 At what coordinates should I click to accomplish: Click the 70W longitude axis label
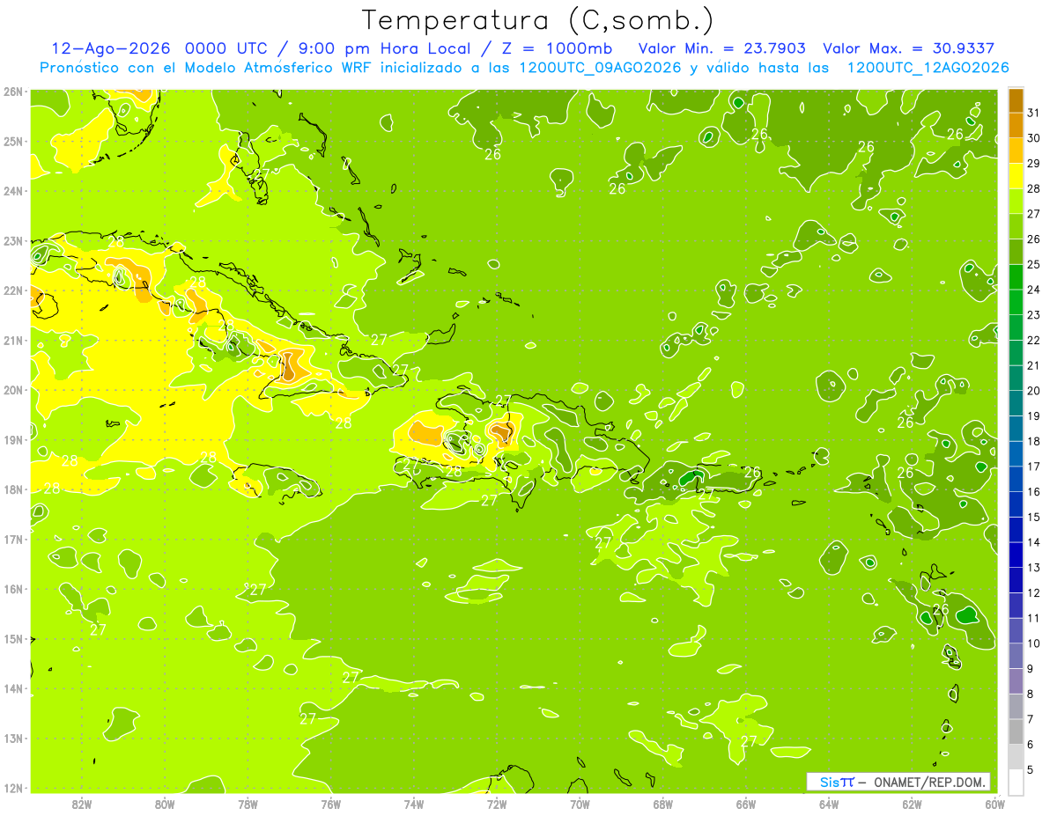coord(580,804)
